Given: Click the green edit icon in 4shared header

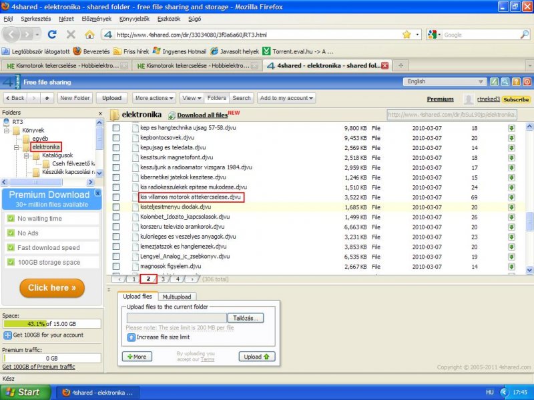Looking at the screenshot, I should pos(494,81).
